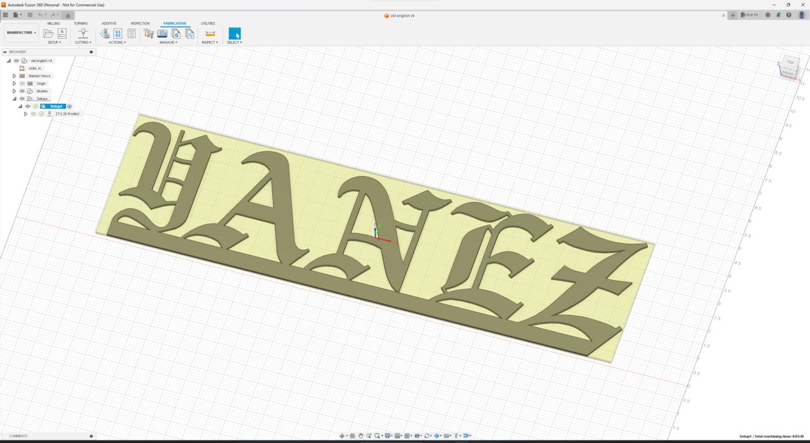Open the Help question mark menu
The height and width of the screenshot is (443, 810).
[x=790, y=15]
